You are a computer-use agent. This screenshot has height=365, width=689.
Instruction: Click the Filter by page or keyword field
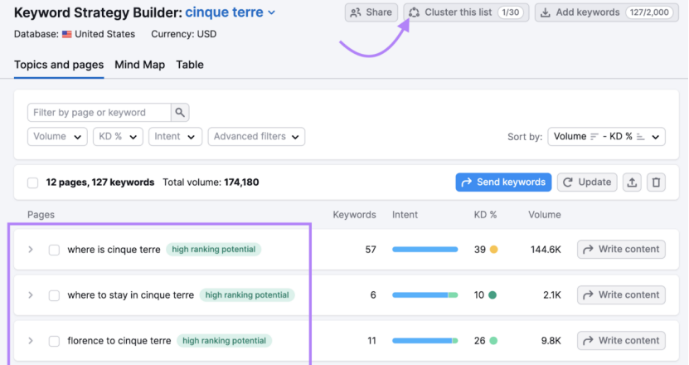[x=99, y=113]
